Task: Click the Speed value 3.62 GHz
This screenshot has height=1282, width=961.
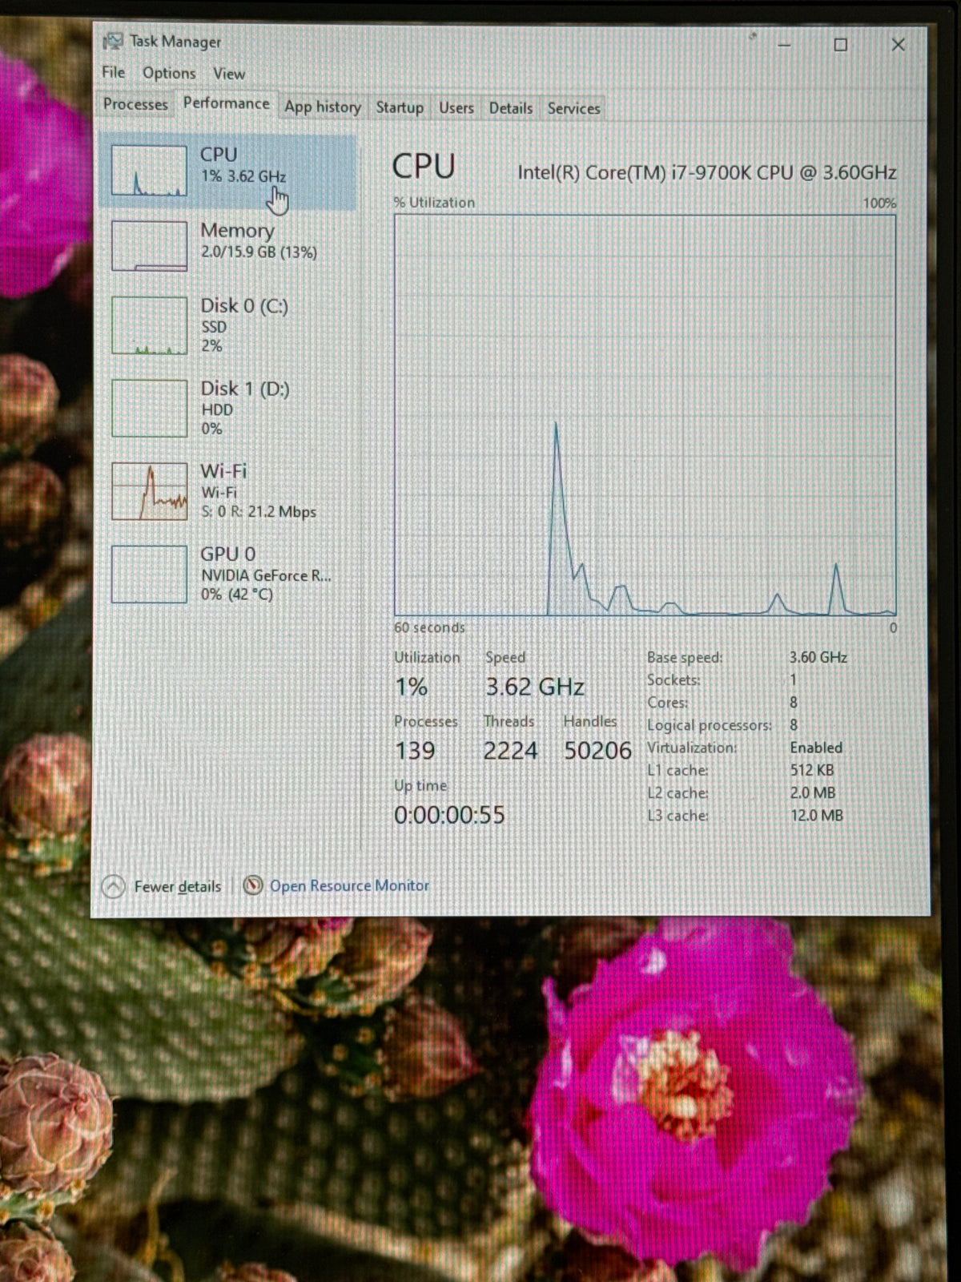Action: [535, 687]
